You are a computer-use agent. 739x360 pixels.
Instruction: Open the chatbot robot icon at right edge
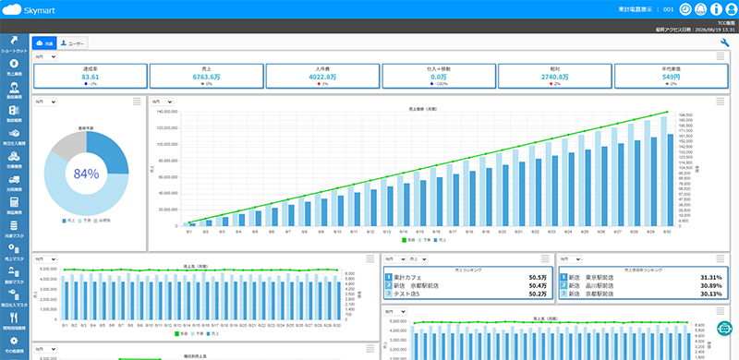pyautogui.click(x=724, y=329)
